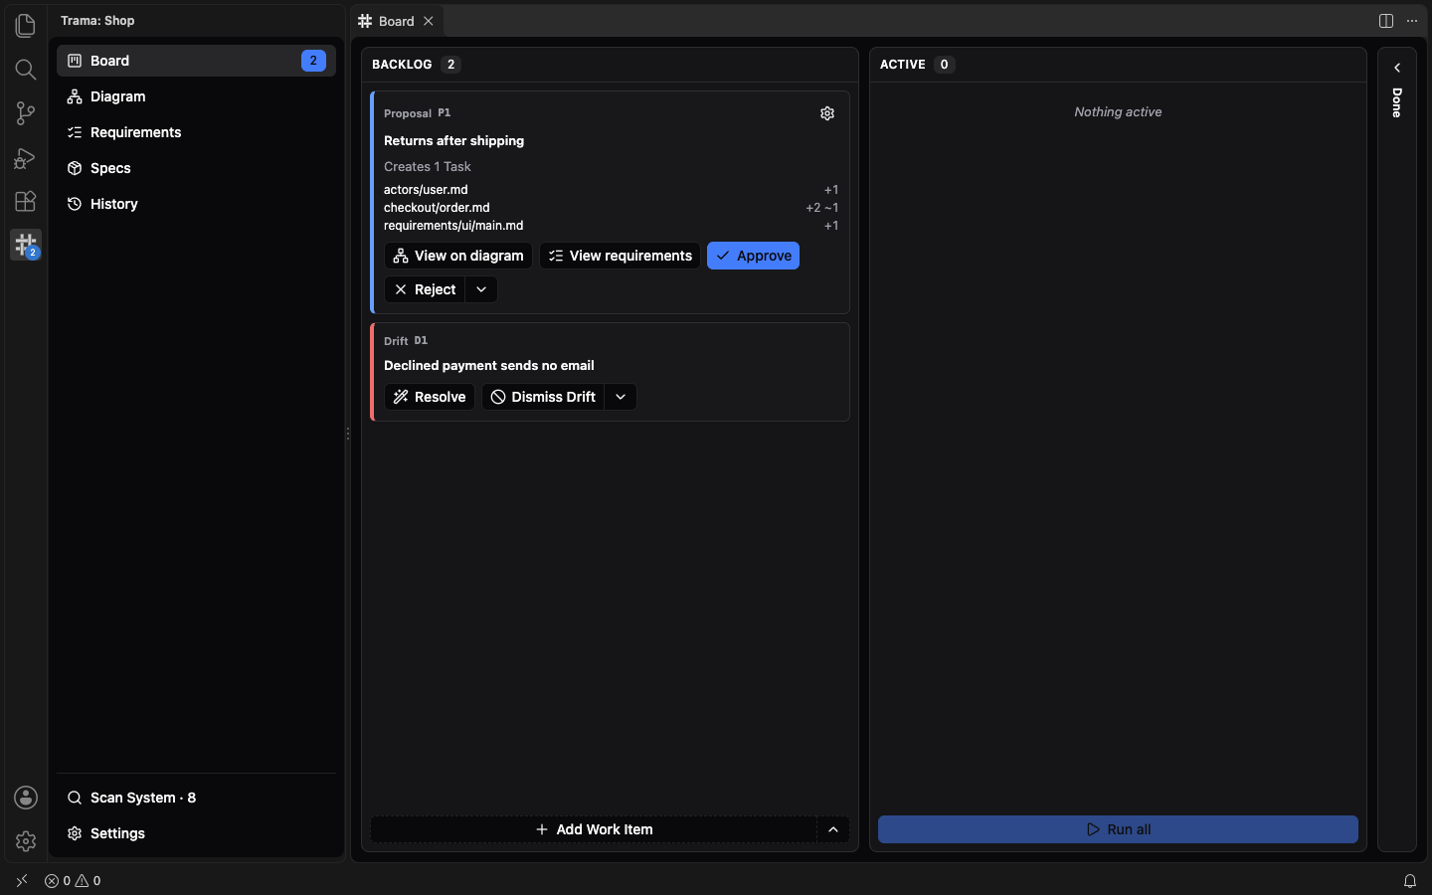
Task: Click Add Work Item
Action: (595, 829)
